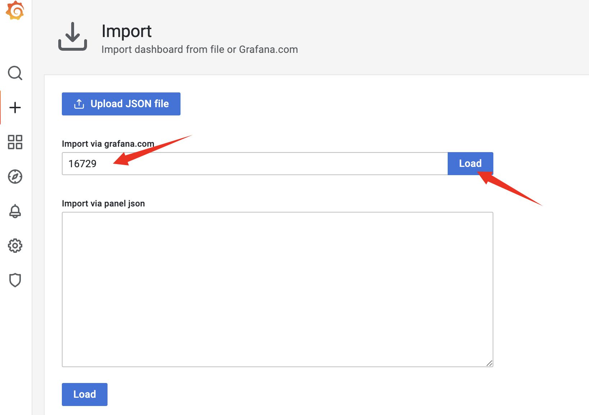
Task: Click the large Import download icon in header
Action: (73, 37)
